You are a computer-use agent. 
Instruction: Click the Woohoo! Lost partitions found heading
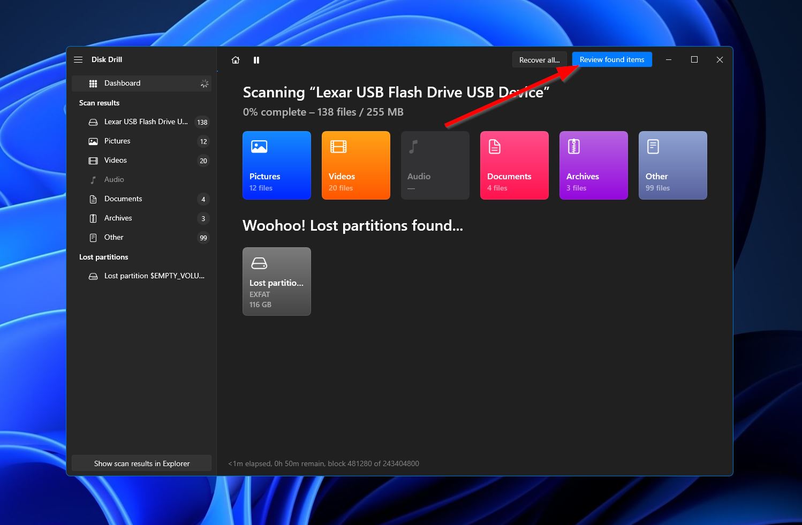click(x=353, y=226)
